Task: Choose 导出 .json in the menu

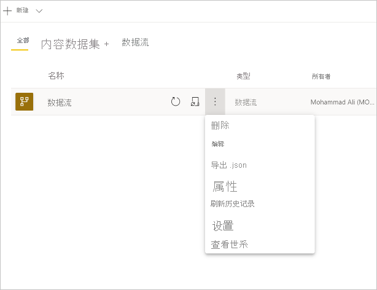Action: (228, 165)
